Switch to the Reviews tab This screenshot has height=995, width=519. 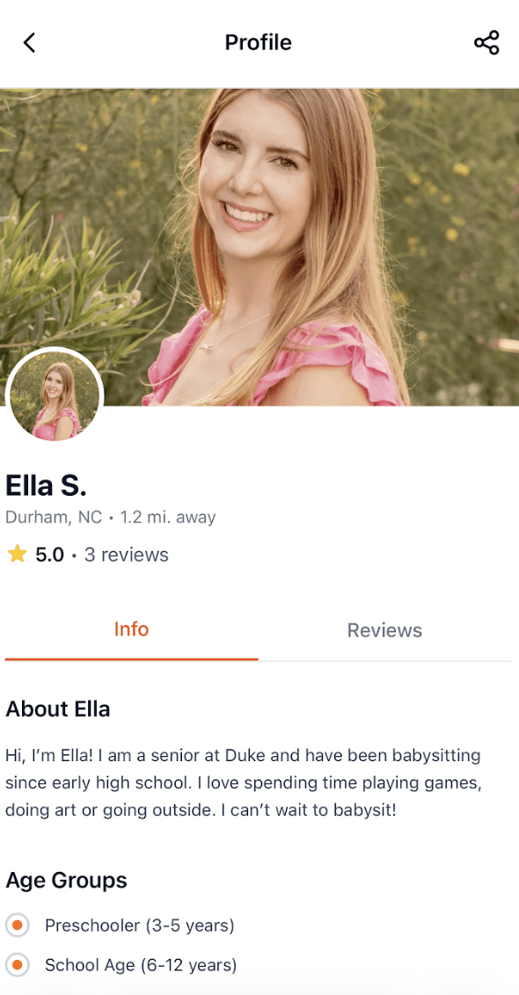(x=384, y=630)
